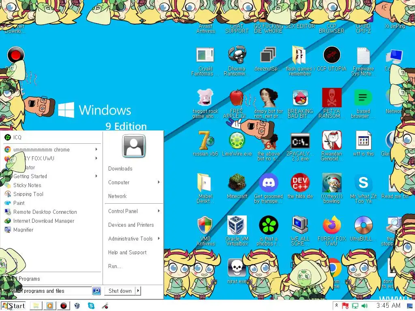Open the faggot rock game desktop icon
This screenshot has width=415, height=311.
click(205, 97)
